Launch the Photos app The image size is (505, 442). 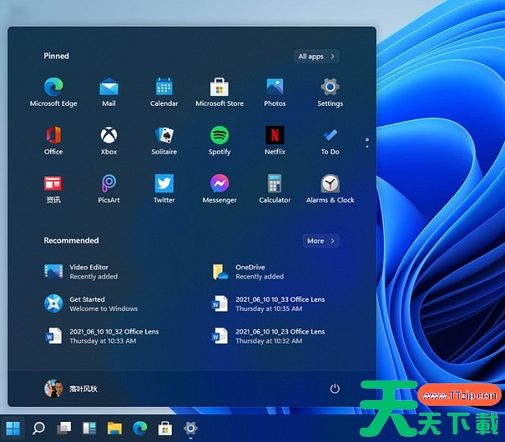[x=274, y=92]
